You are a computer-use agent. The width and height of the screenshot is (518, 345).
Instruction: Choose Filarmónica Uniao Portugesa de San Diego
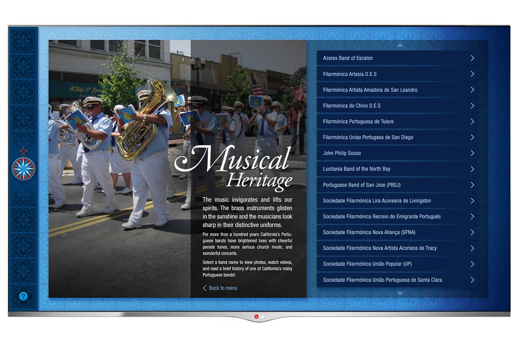[368, 137]
